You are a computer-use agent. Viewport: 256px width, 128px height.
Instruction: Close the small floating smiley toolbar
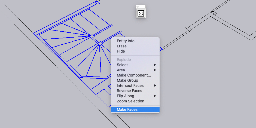tap(138, 7)
